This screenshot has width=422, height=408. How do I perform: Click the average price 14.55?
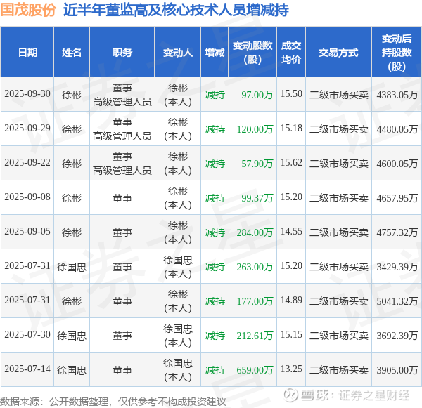[x=291, y=232]
